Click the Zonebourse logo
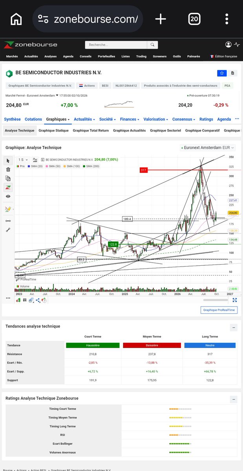The height and width of the screenshot is (471, 243). [x=30, y=45]
